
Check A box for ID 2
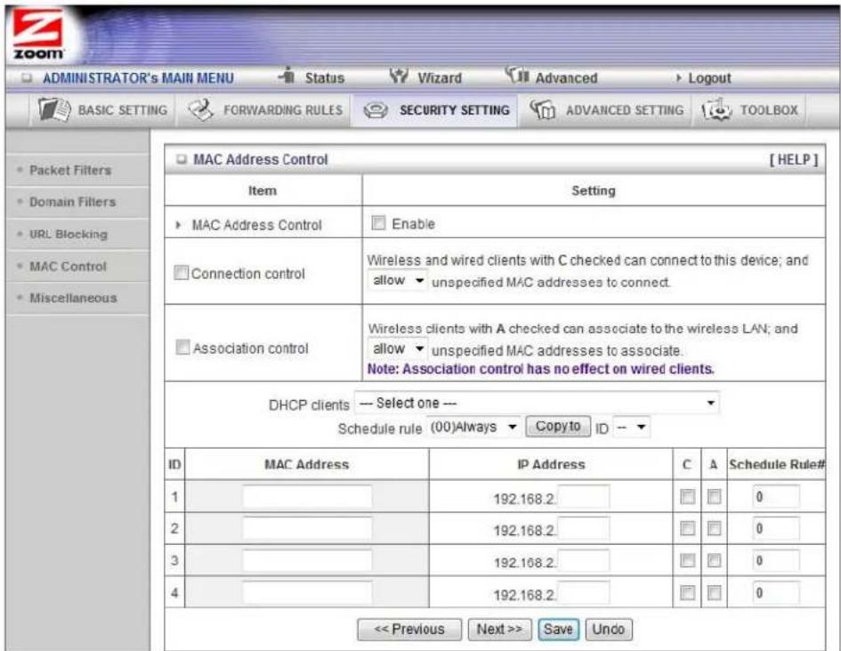pos(714,529)
